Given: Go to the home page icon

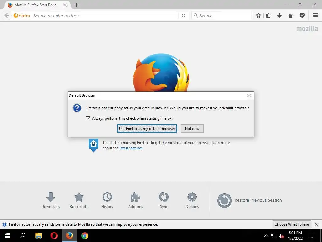Looking at the screenshot, I should [291, 16].
